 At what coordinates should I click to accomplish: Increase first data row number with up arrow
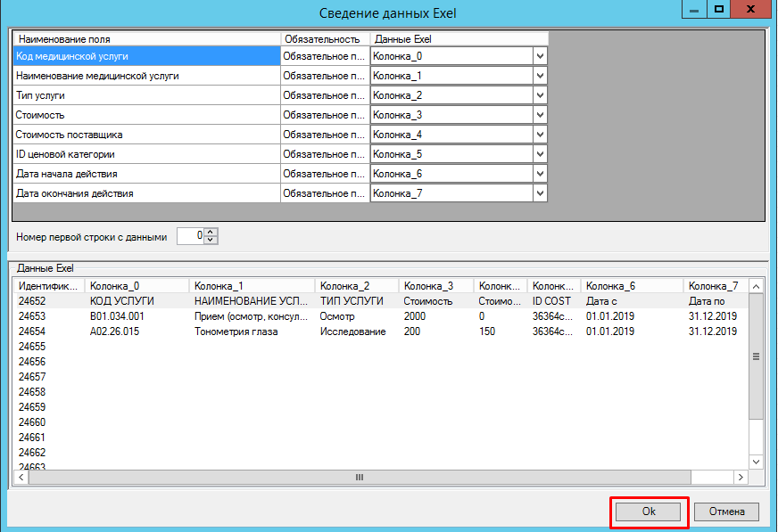[x=211, y=233]
